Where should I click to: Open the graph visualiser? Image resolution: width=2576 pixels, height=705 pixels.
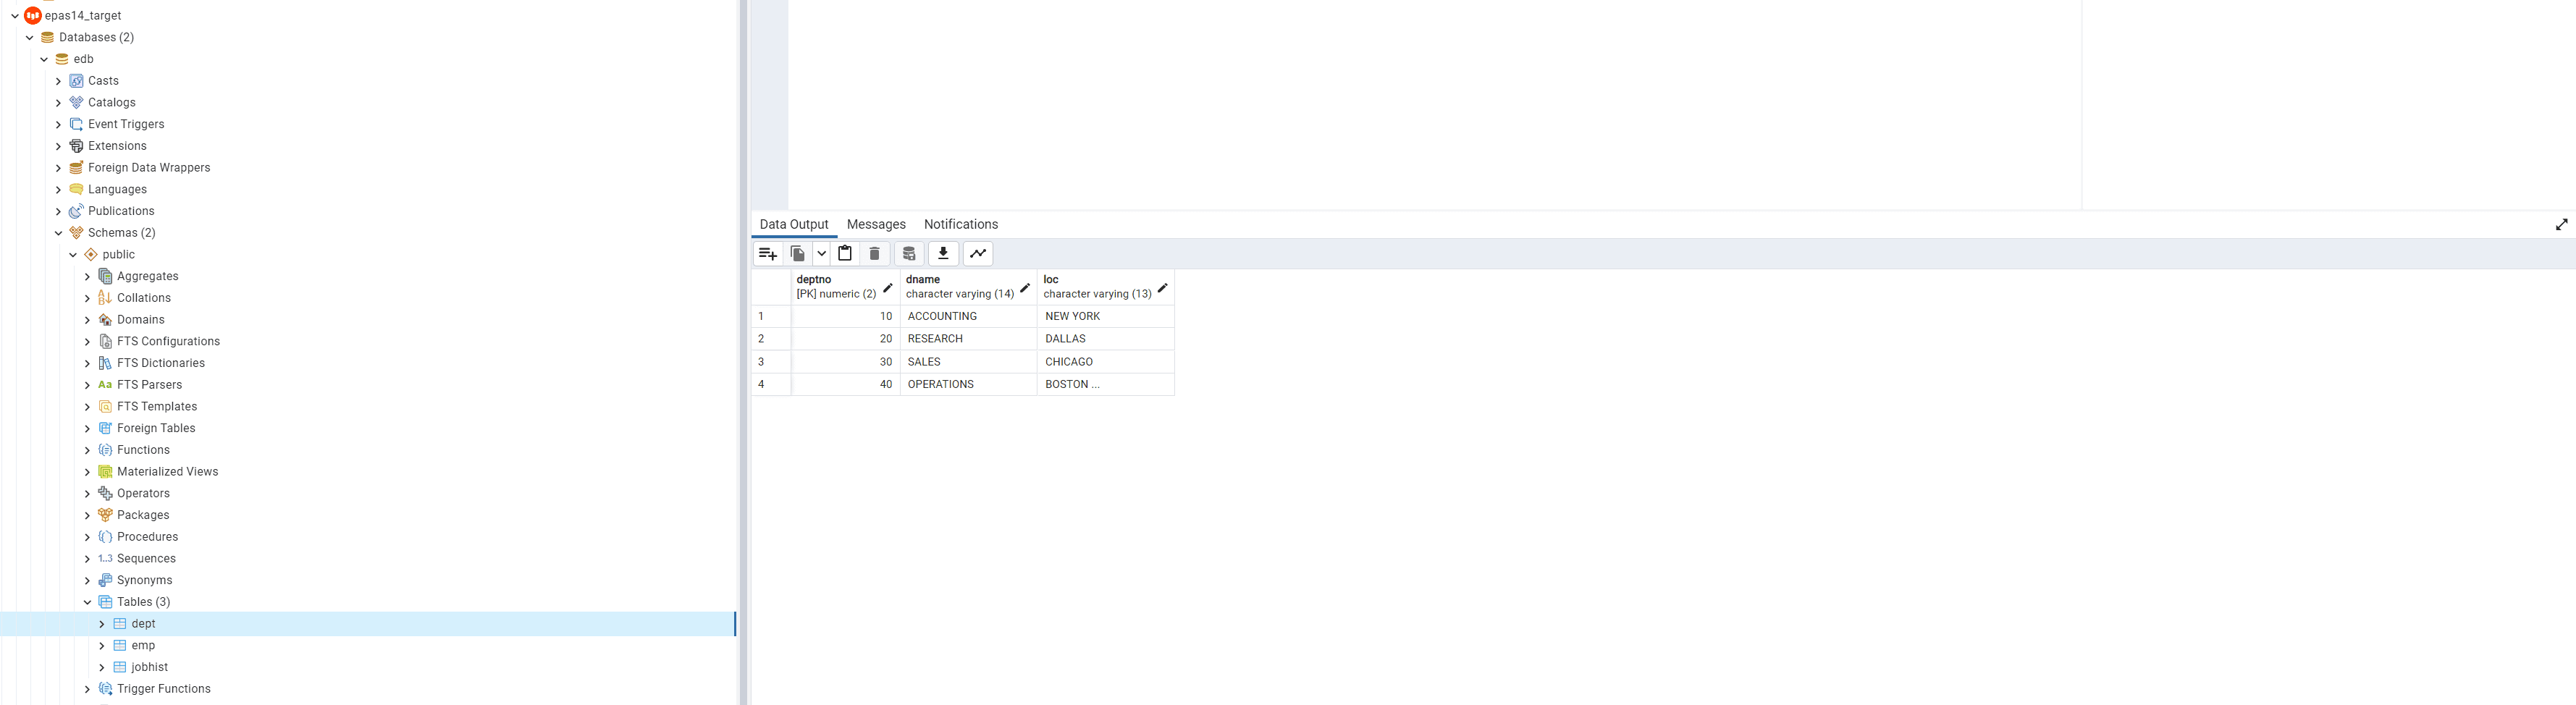coord(977,253)
